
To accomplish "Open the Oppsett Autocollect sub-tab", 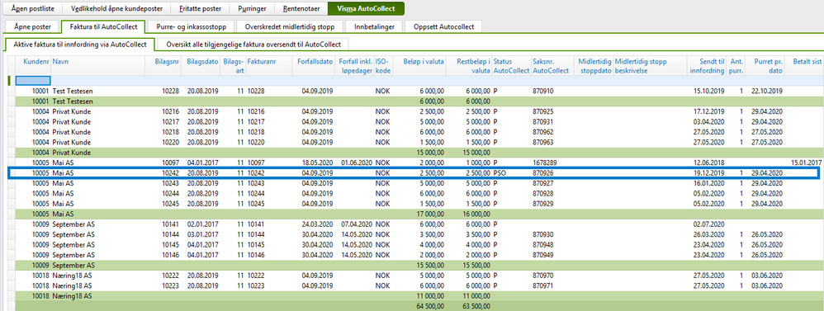I will tap(443, 26).
